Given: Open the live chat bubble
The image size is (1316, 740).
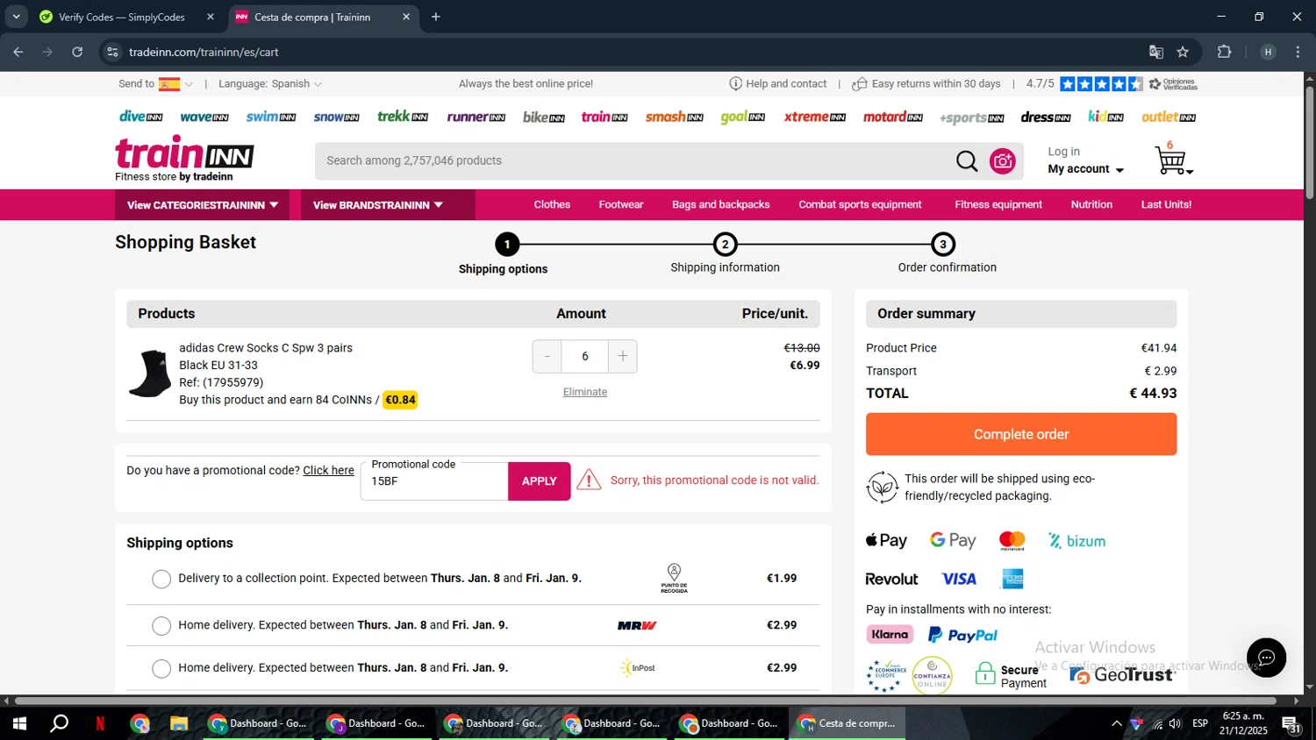Looking at the screenshot, I should click(x=1266, y=658).
